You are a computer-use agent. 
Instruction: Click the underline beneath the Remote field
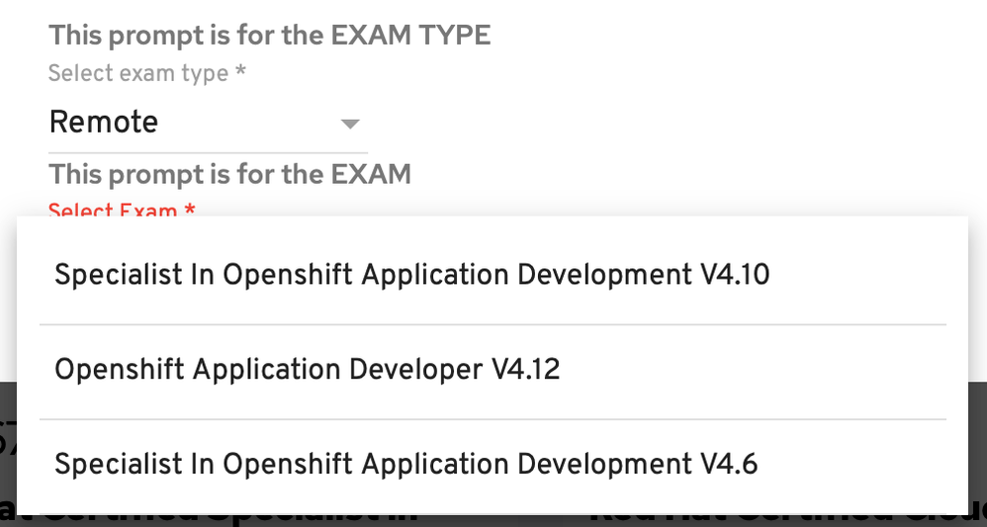208,153
